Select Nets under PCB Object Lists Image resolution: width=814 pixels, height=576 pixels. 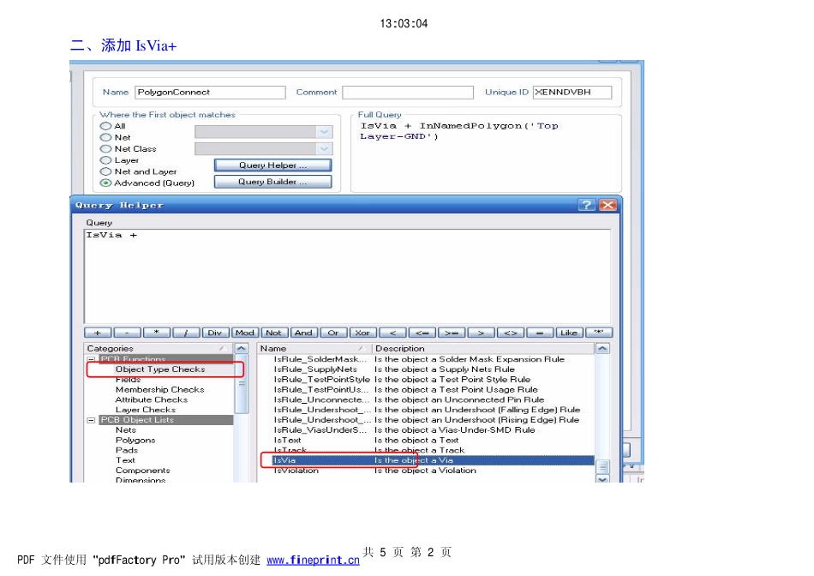pyautogui.click(x=126, y=430)
